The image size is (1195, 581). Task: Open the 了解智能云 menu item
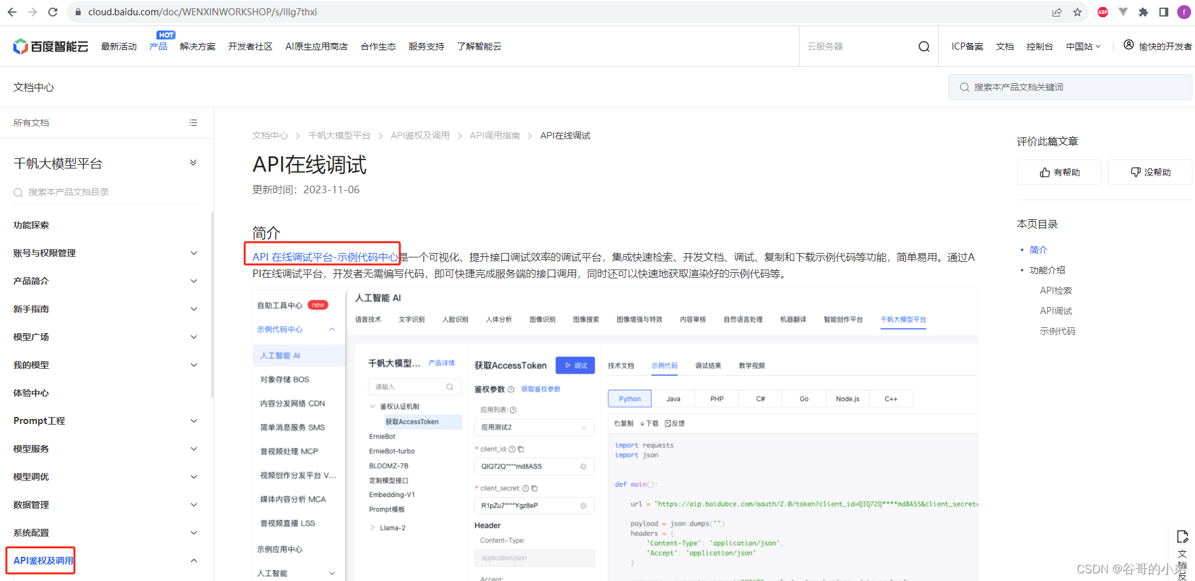pos(479,46)
